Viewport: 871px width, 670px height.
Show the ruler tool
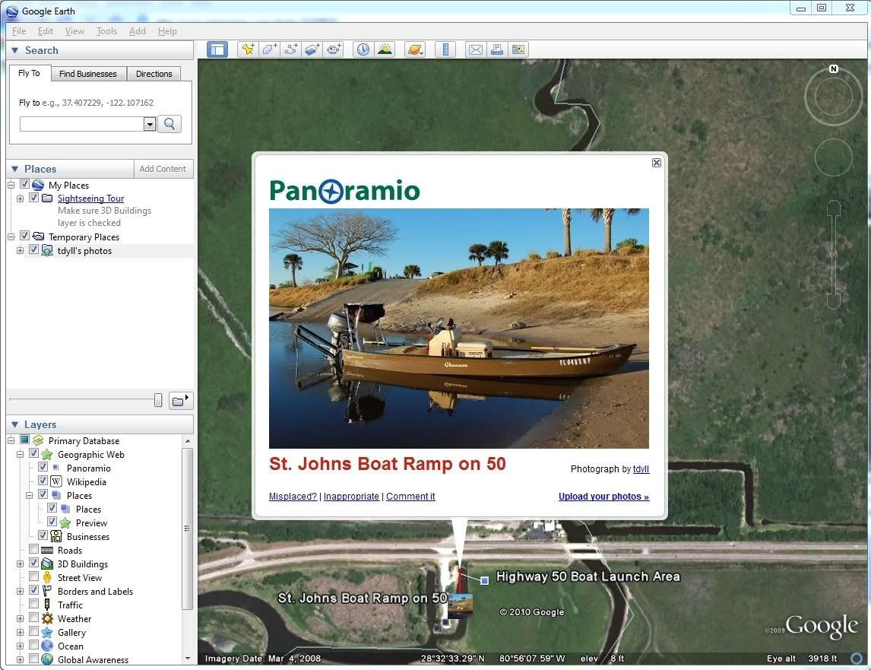point(445,49)
